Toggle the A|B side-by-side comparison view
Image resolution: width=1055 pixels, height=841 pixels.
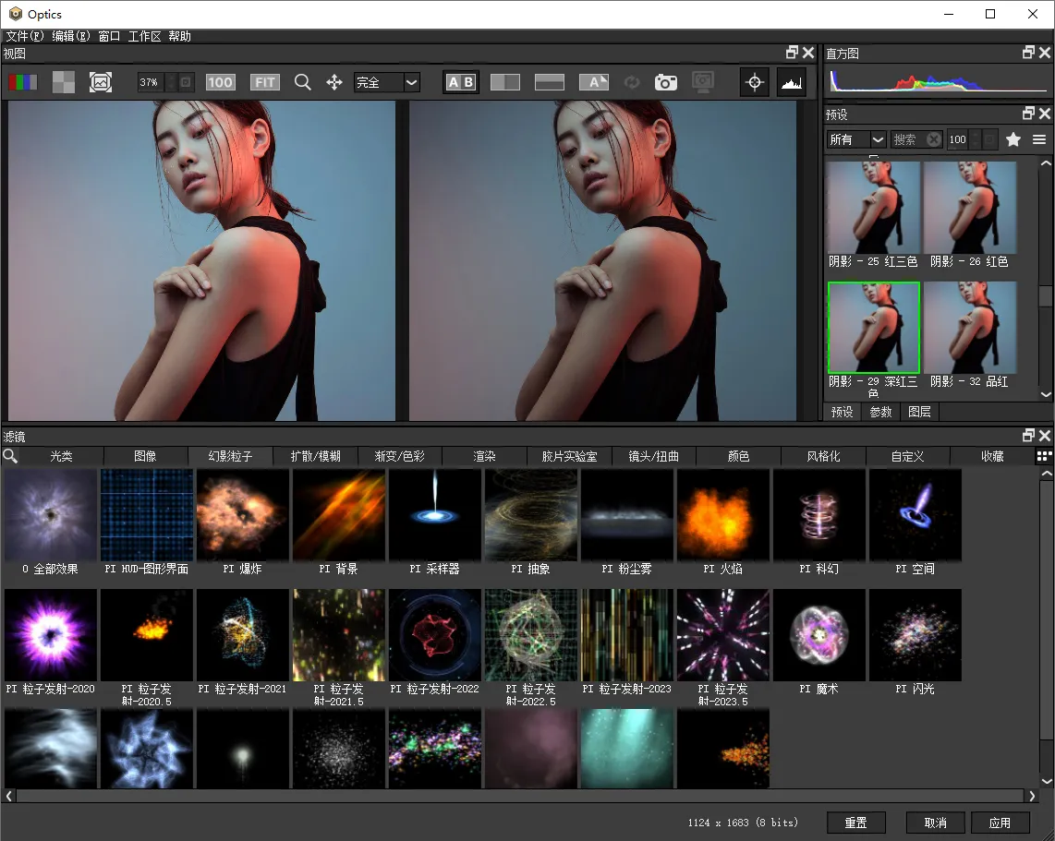coord(460,82)
